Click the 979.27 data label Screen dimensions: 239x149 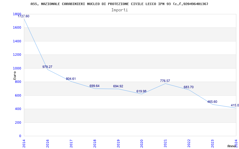point(47,67)
